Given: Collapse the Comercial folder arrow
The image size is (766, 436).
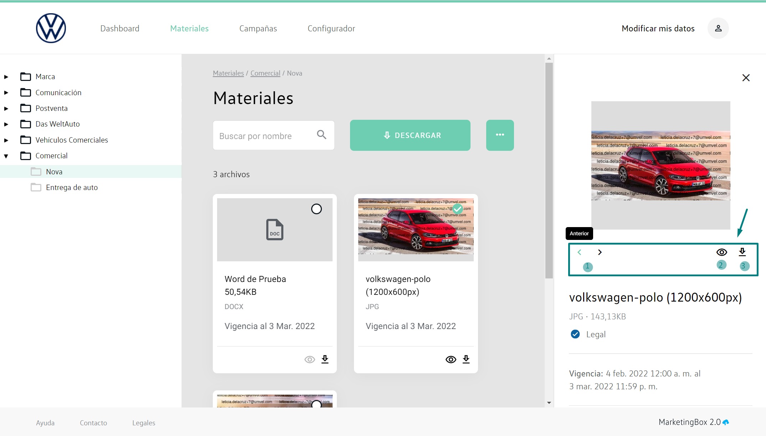Looking at the screenshot, I should tap(6, 156).
